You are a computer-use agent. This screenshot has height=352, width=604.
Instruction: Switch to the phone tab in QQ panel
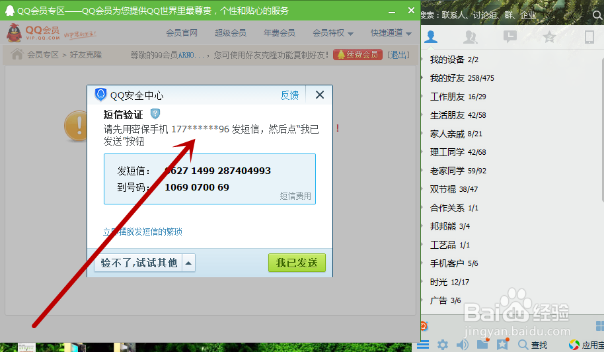click(x=589, y=37)
